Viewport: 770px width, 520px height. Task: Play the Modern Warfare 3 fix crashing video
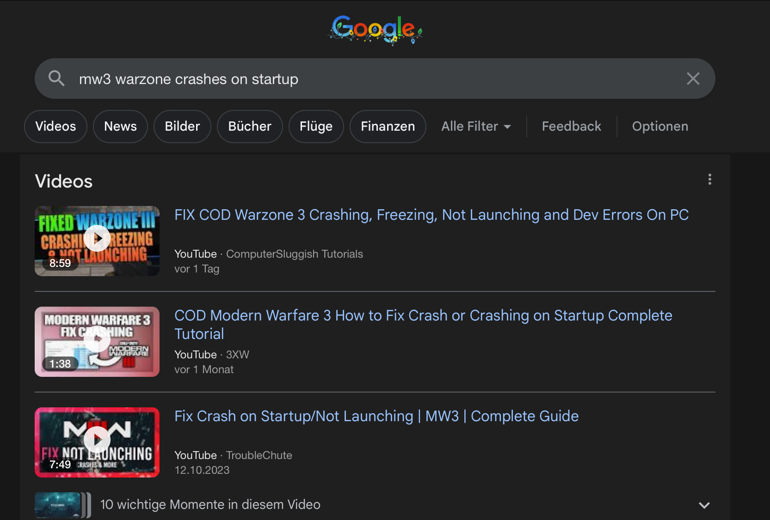click(x=97, y=342)
